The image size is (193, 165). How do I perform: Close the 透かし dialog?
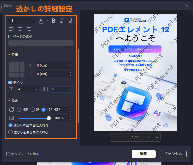pyautogui.click(x=187, y=6)
